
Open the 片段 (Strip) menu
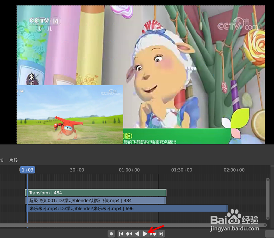click(x=14, y=160)
